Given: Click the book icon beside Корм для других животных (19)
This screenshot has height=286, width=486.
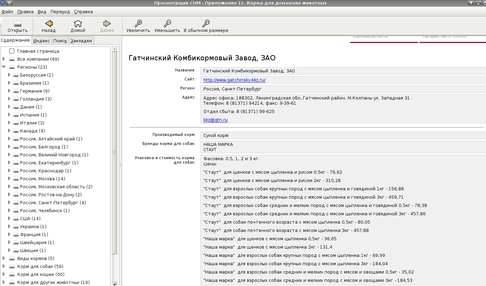Looking at the screenshot, I should 12,283.
